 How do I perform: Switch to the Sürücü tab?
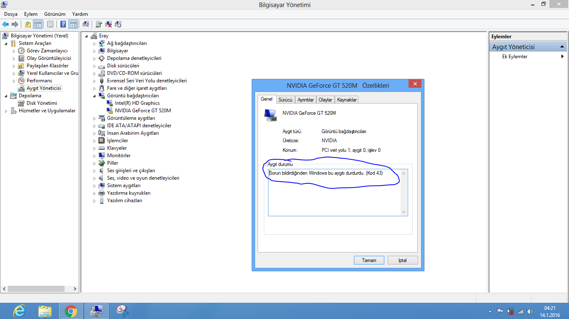pos(286,100)
